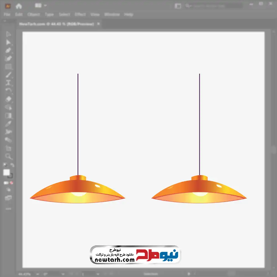The image size is (277, 277).
Task: Select the Eraser tool
Action: (8, 99)
